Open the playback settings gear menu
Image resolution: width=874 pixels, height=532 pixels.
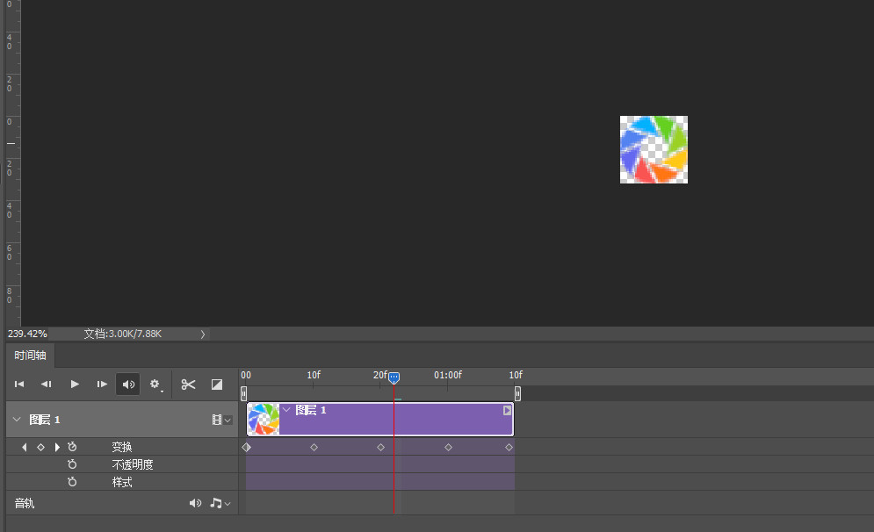coord(155,385)
